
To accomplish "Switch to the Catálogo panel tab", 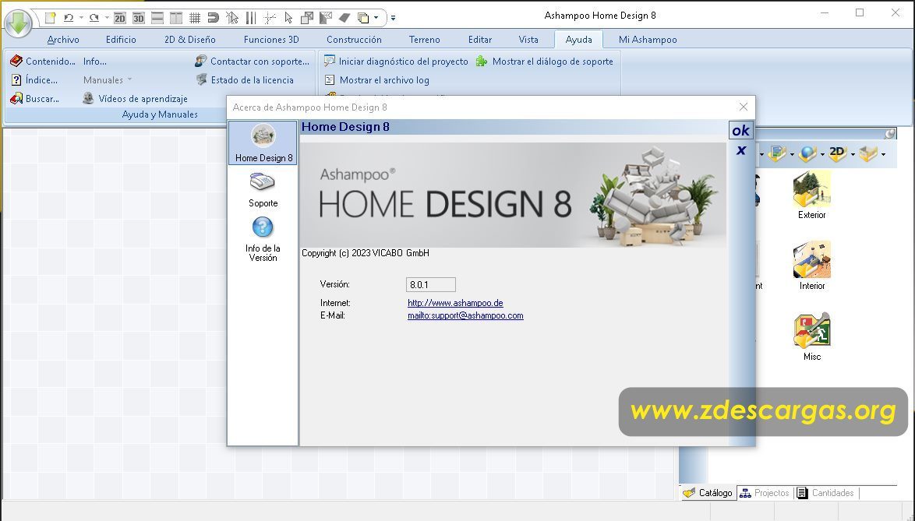I will (707, 493).
